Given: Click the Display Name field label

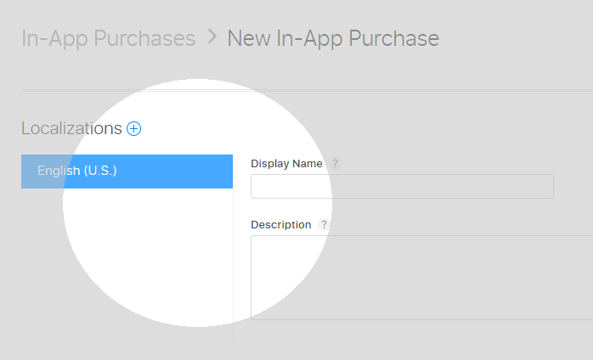Looking at the screenshot, I should coord(286,164).
